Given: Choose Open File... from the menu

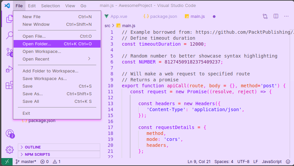Looking at the screenshot, I should click(x=57, y=36).
